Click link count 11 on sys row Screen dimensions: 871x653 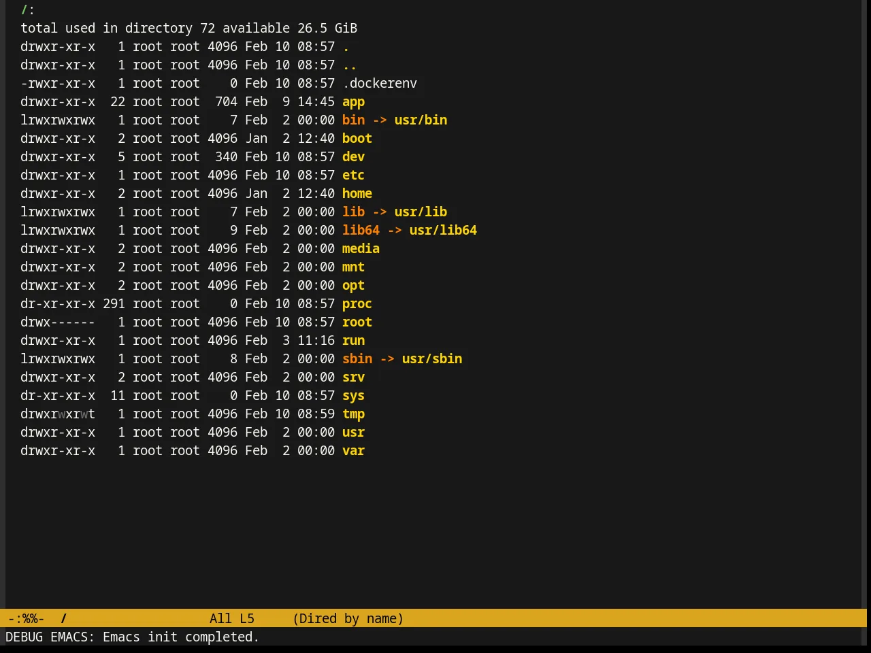tap(118, 396)
